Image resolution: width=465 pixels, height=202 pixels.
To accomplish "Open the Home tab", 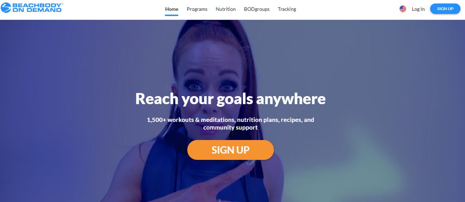I will point(172,9).
